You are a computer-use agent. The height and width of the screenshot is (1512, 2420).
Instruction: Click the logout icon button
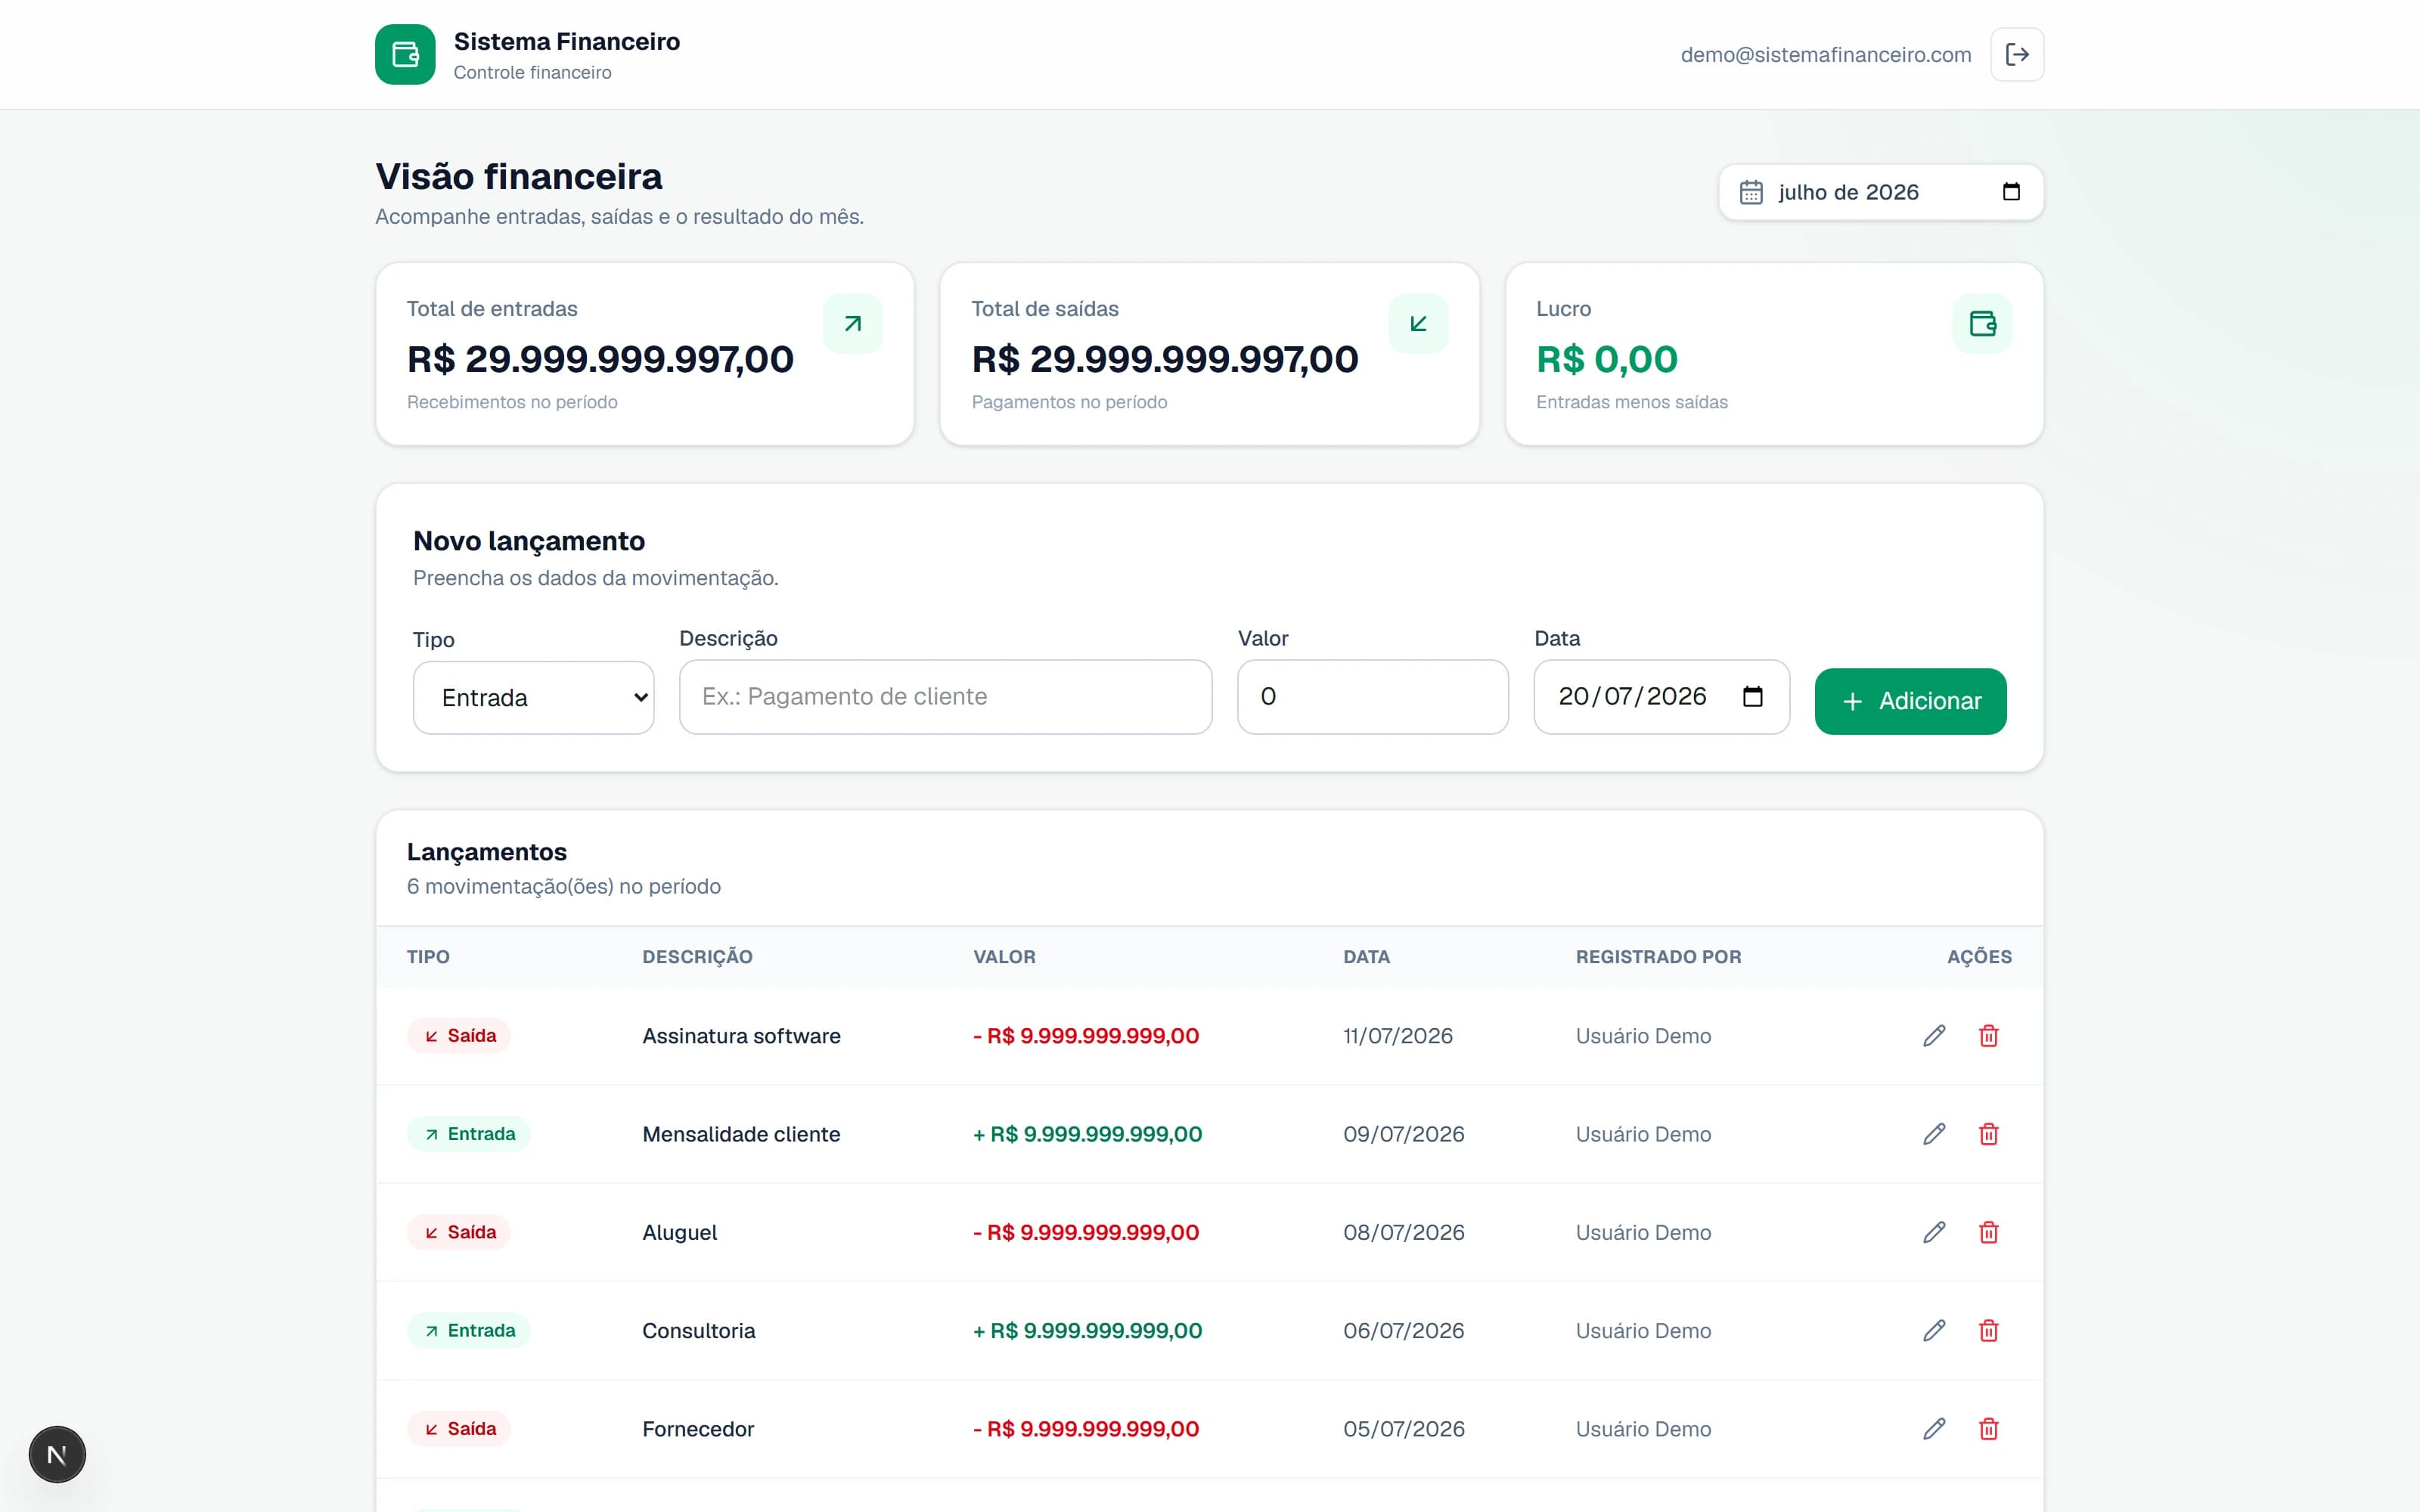2017,54
